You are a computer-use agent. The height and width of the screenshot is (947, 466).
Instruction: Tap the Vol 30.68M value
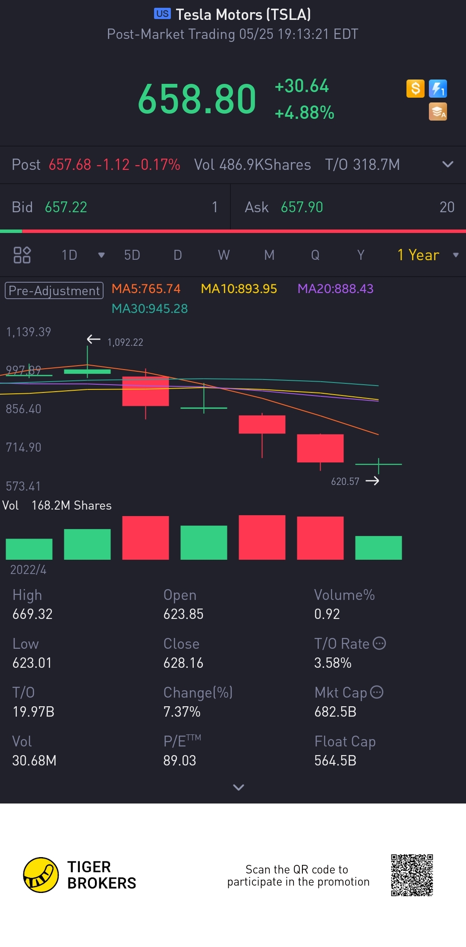point(34,760)
